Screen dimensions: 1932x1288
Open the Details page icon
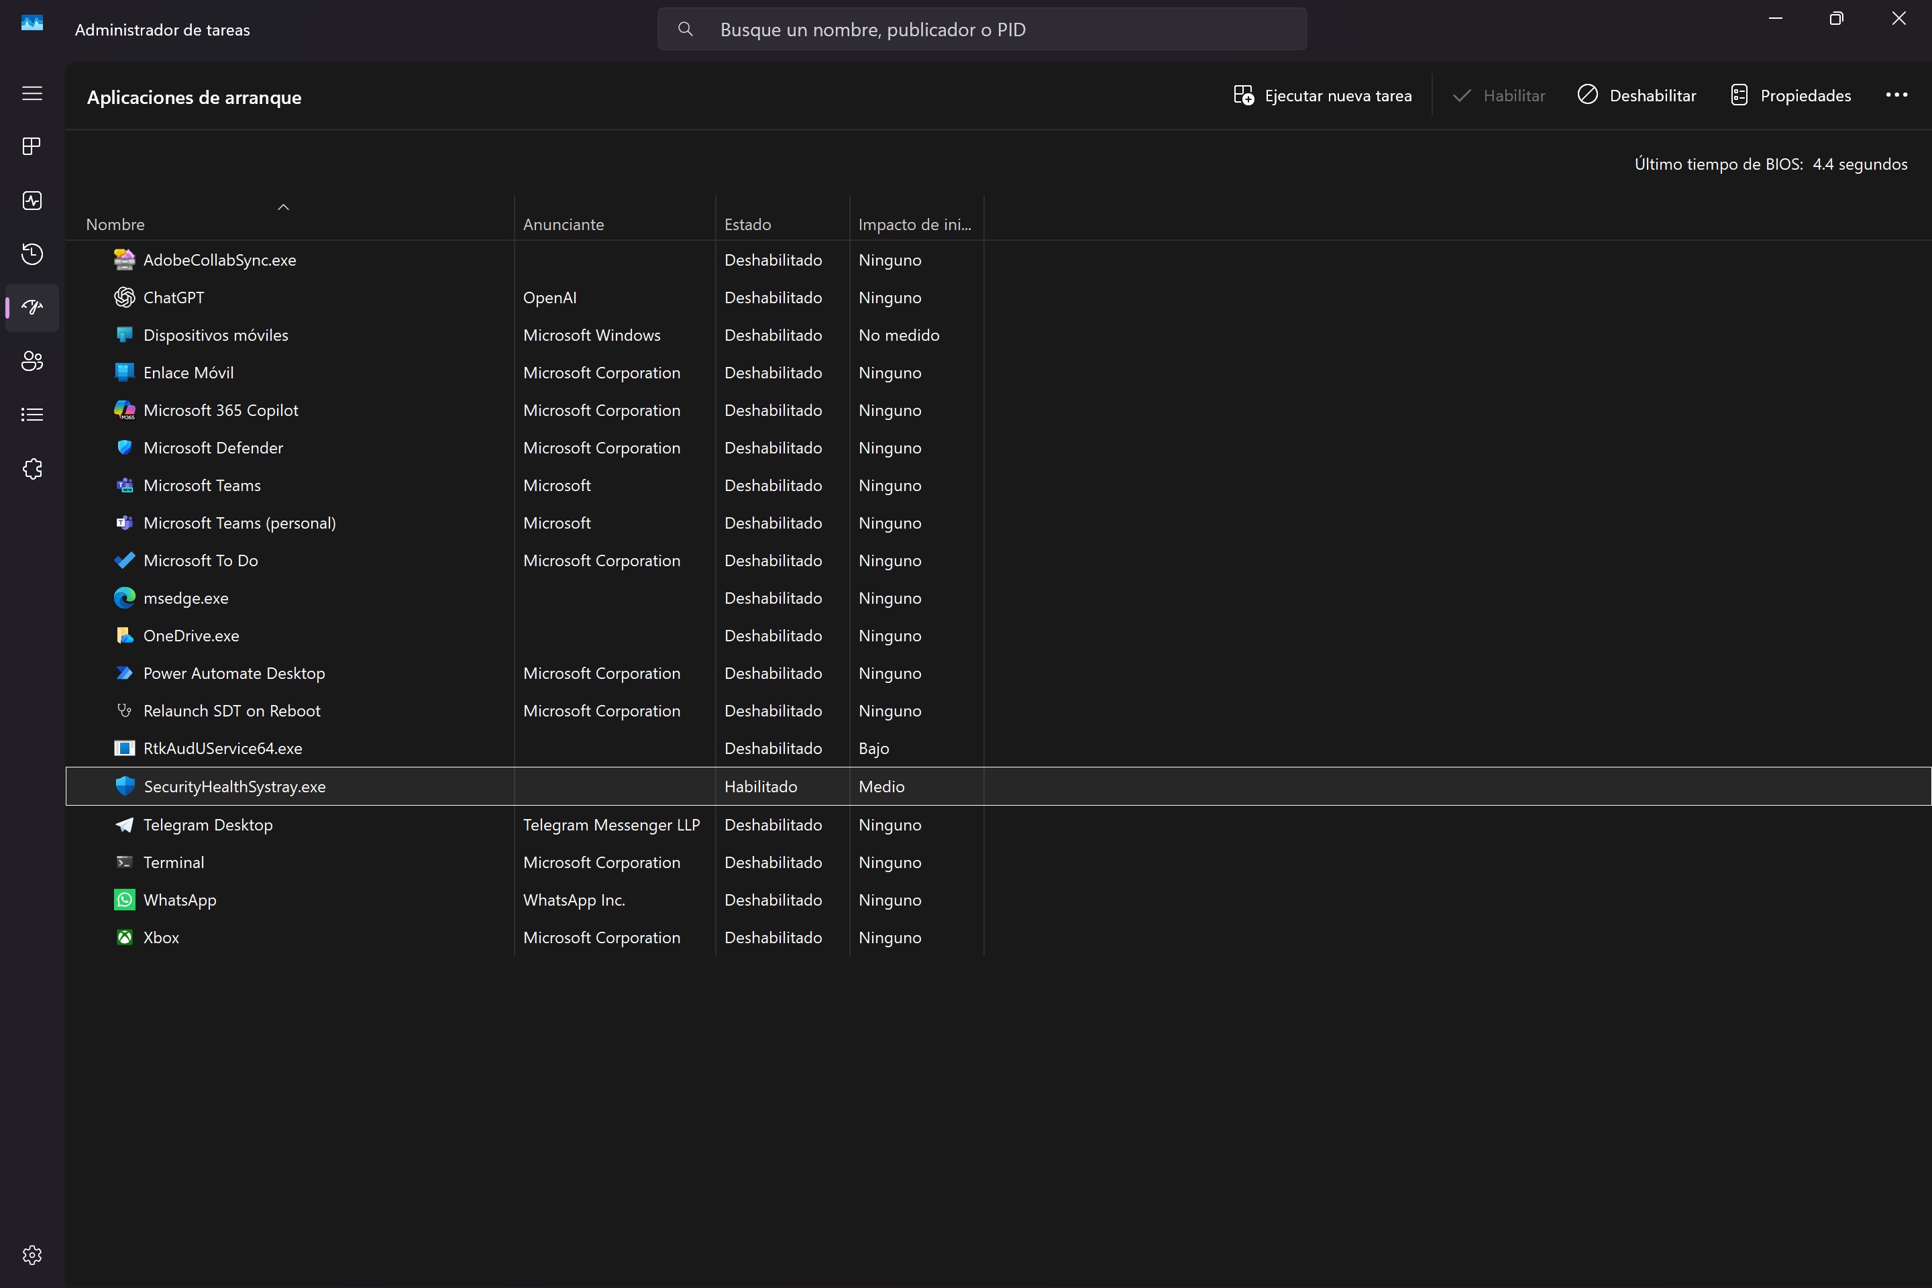pos(32,415)
